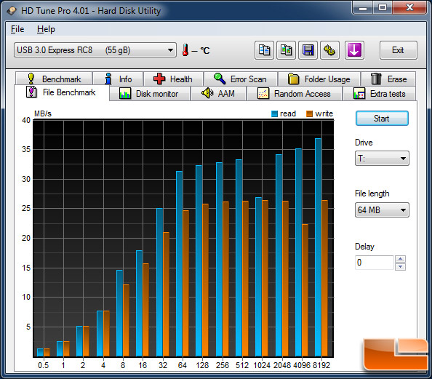Screen dimensions: 432x379
Task: Open the Health tab
Action: point(173,79)
